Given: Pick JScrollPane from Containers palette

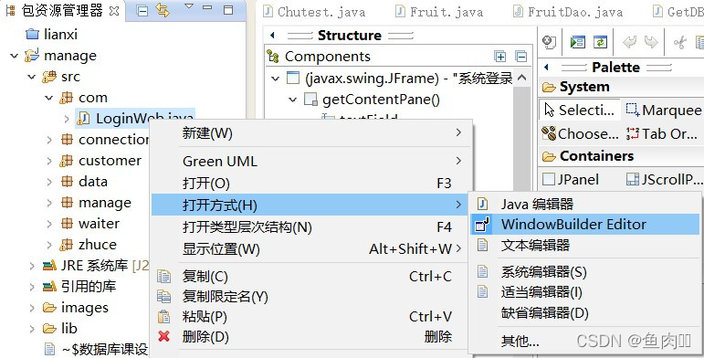Looking at the screenshot, I should click(x=664, y=180).
